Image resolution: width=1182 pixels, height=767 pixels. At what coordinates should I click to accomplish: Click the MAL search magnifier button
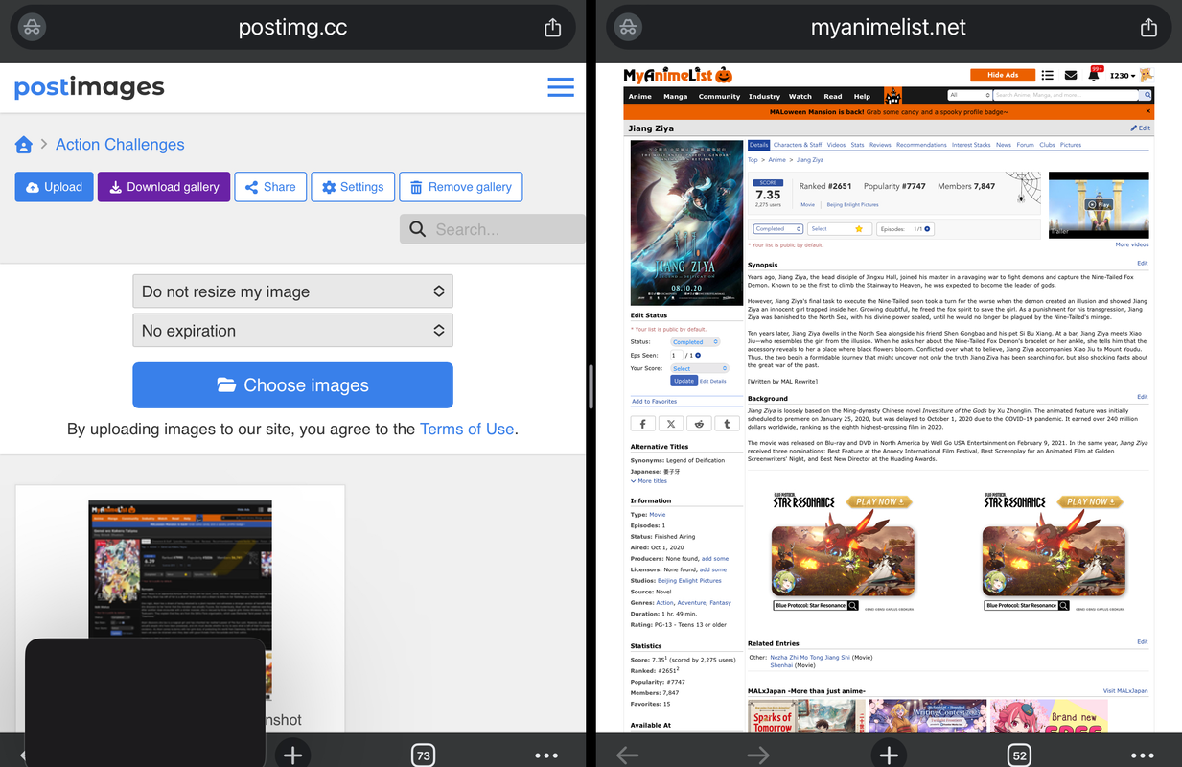click(x=1147, y=95)
